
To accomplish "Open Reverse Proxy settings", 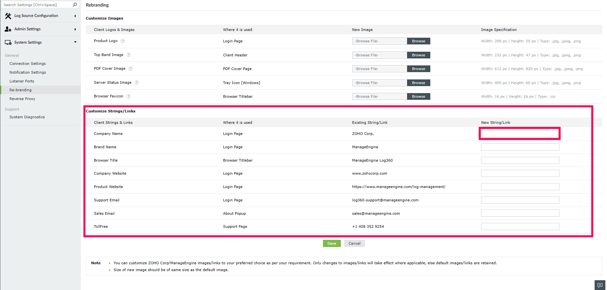I will pos(22,99).
